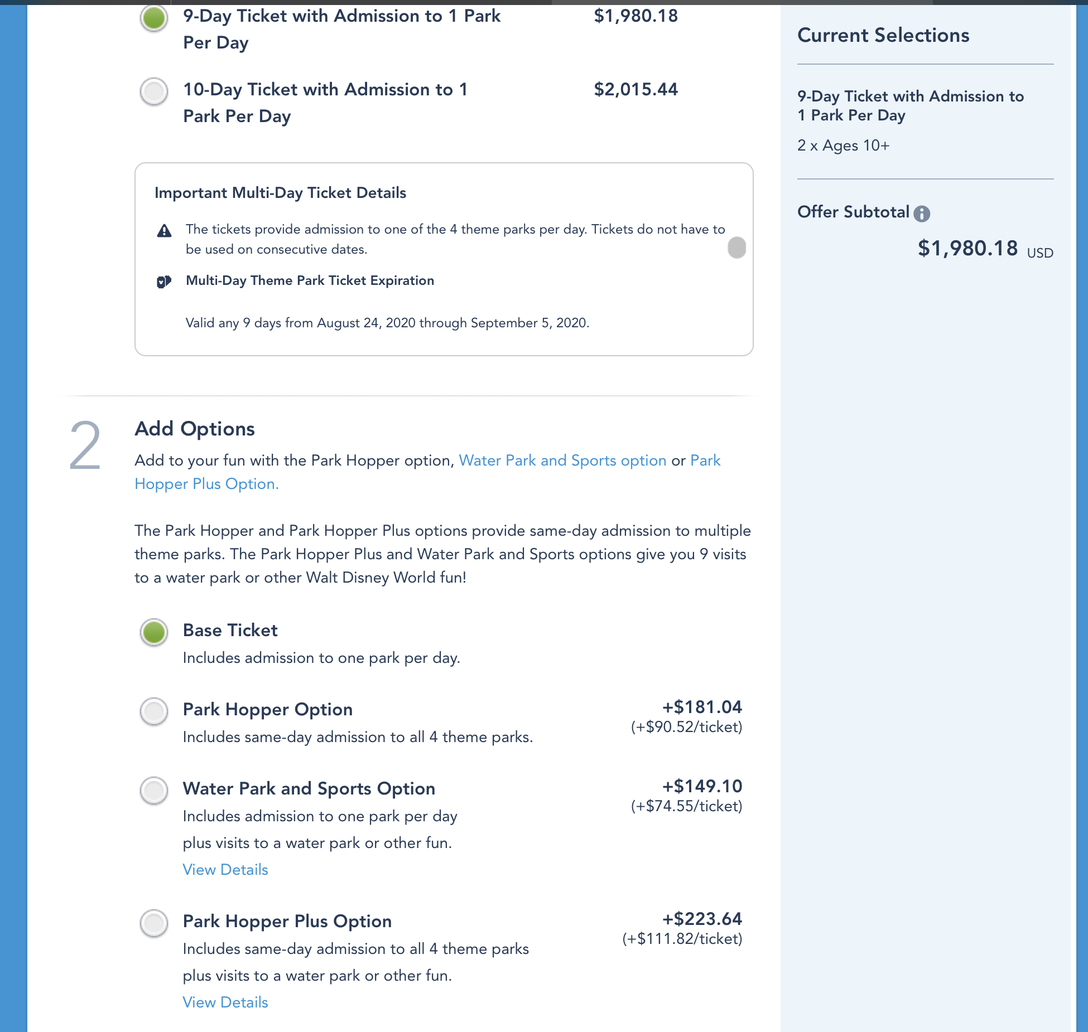Click the Multi-Day Theme Park Ticket Expiration heading
Image resolution: width=1088 pixels, height=1032 pixels.
(x=310, y=280)
